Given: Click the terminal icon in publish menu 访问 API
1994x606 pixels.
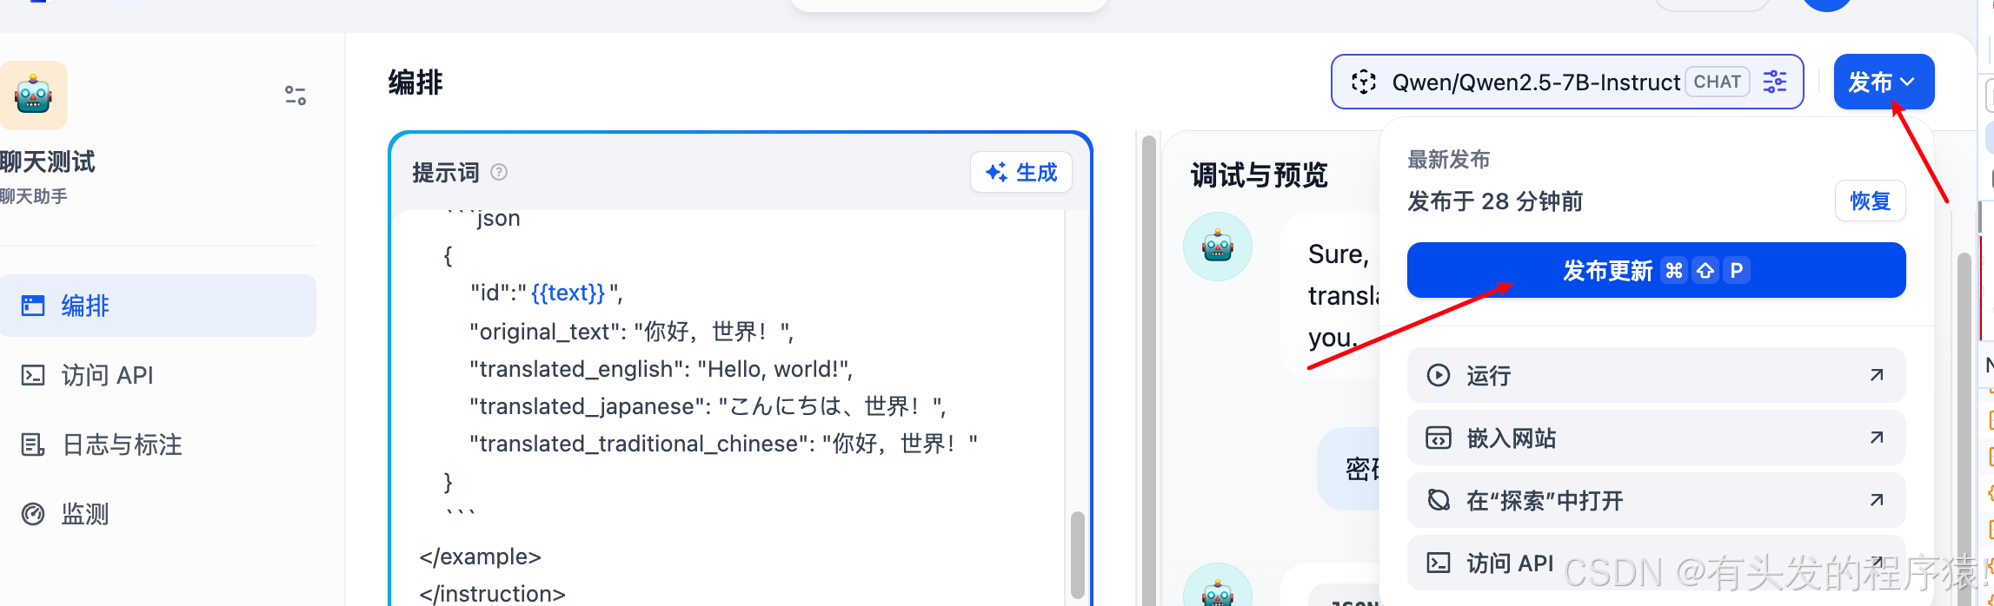Looking at the screenshot, I should pyautogui.click(x=1439, y=563).
